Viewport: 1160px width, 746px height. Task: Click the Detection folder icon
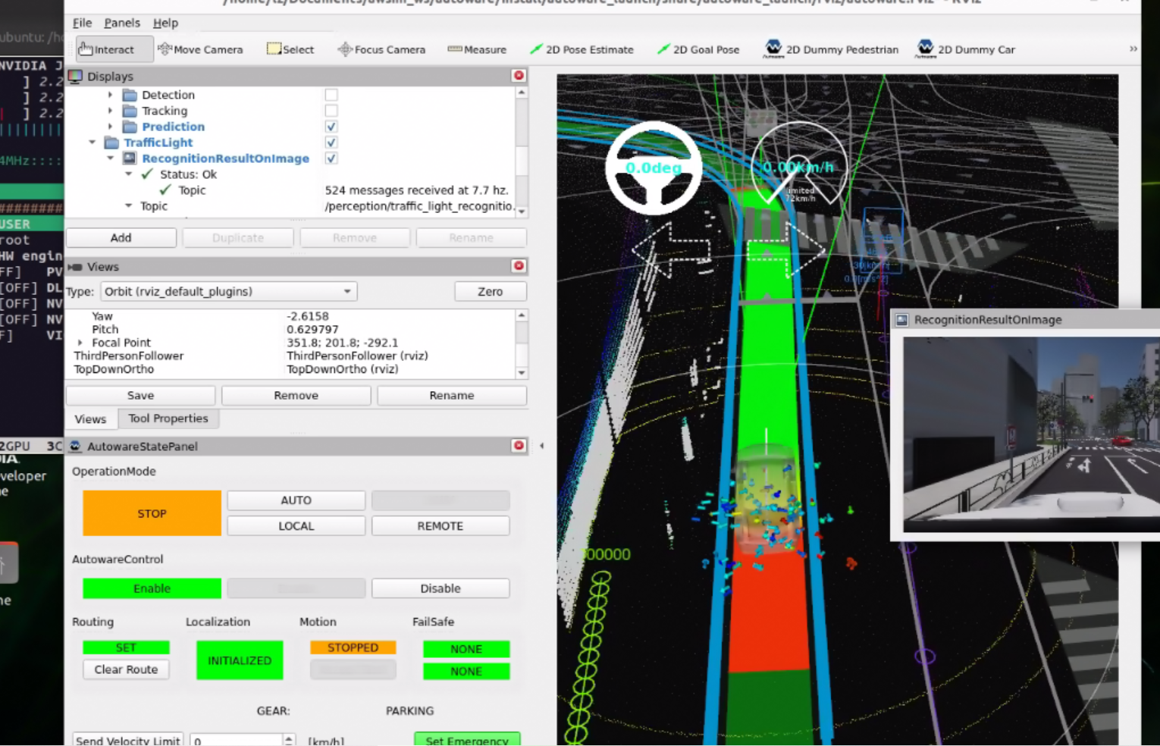pos(130,95)
